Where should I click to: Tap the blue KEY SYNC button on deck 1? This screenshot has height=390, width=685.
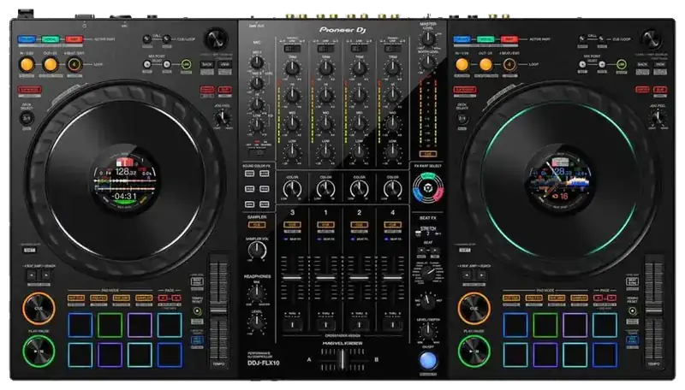coord(197,340)
